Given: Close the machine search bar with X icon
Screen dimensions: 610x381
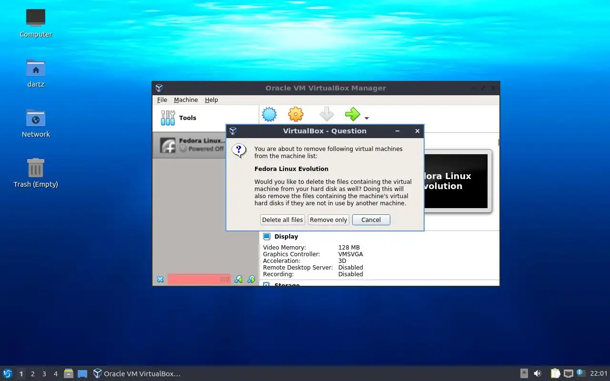Looking at the screenshot, I should coord(160,279).
